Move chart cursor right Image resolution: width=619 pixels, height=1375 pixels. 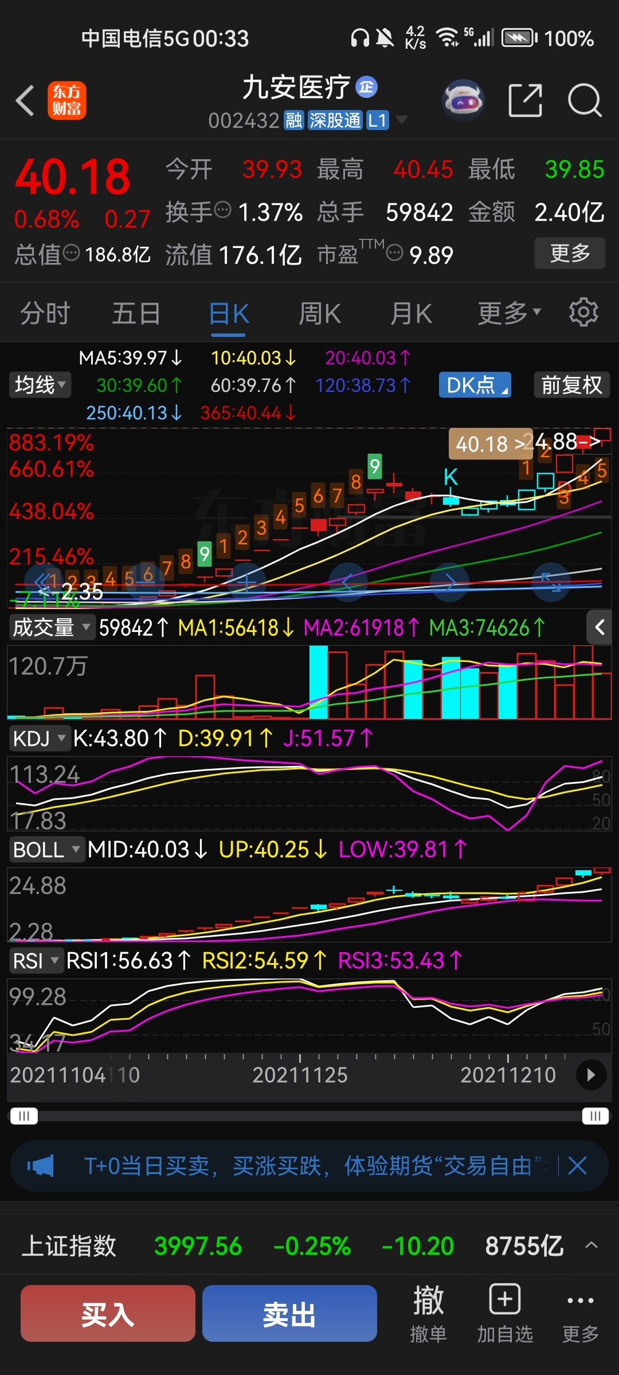450,583
